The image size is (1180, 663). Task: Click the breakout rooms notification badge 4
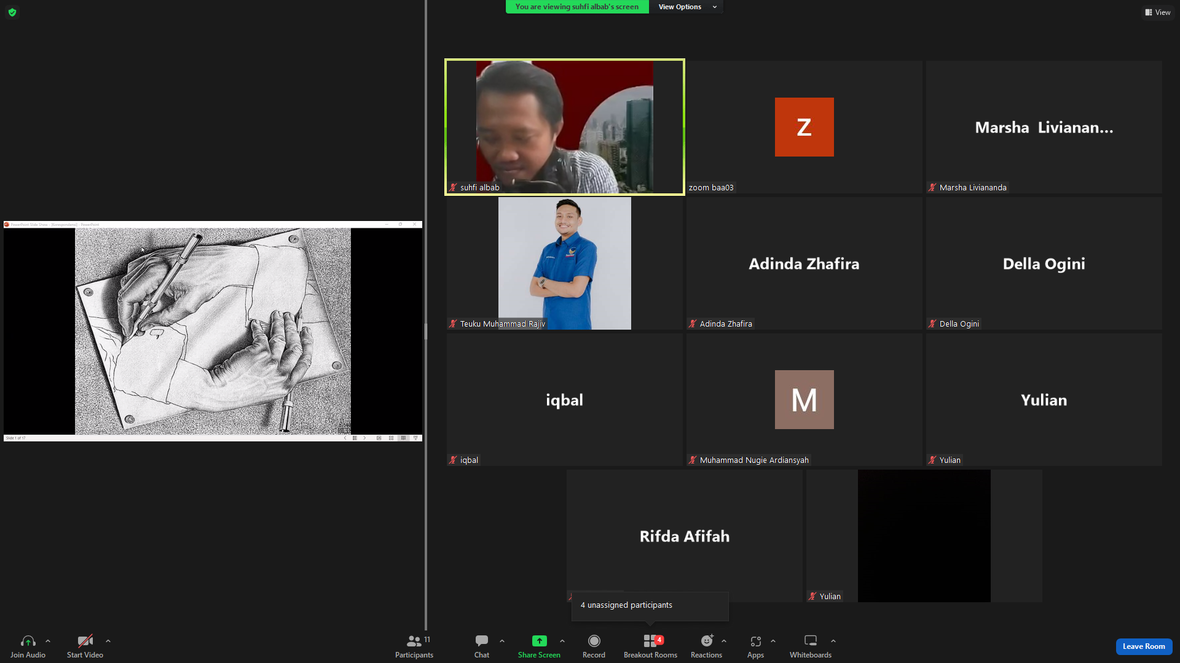point(659,640)
